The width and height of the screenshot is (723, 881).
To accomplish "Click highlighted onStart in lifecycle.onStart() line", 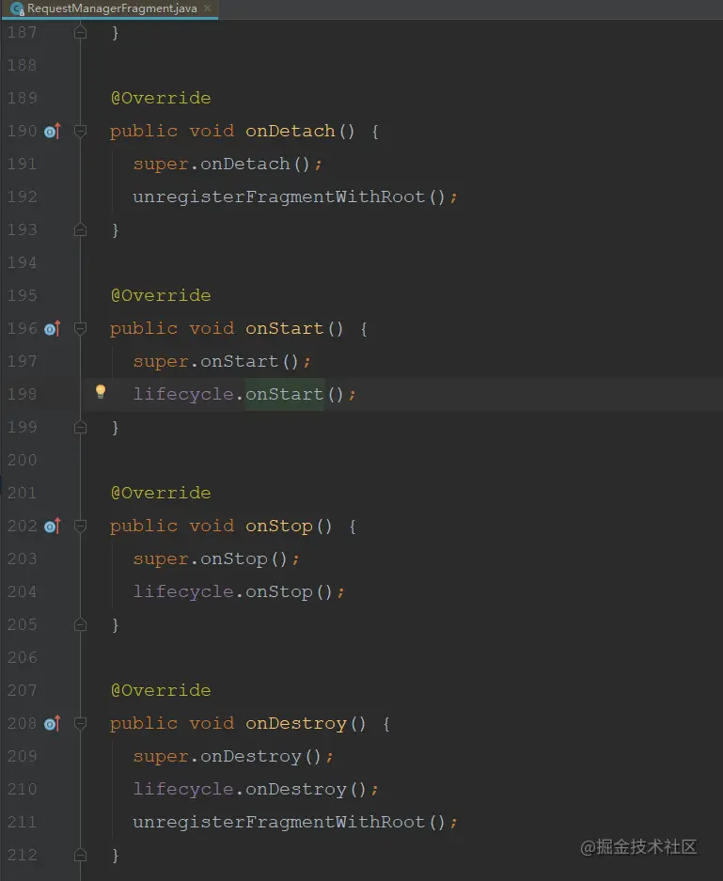I will (284, 394).
